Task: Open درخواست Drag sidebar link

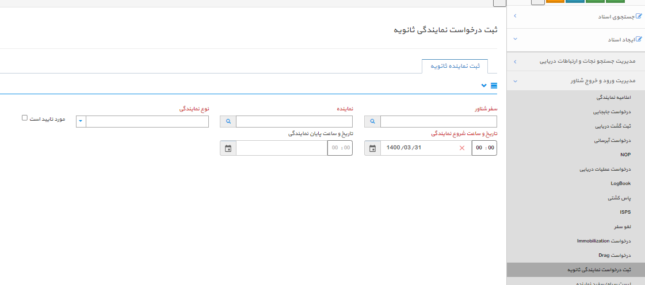Action: [615, 256]
